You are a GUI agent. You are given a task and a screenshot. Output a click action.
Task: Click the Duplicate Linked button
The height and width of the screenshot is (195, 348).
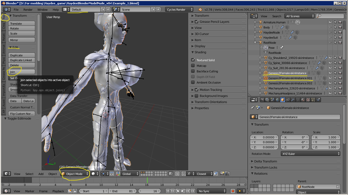(x=22, y=60)
